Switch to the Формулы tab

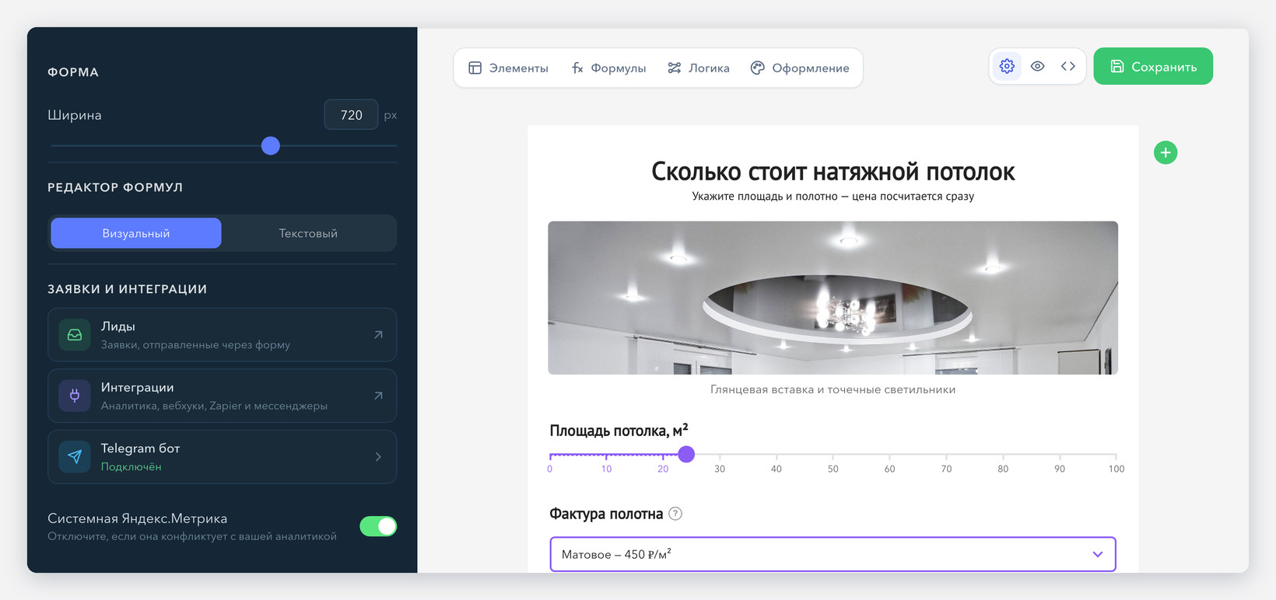608,68
